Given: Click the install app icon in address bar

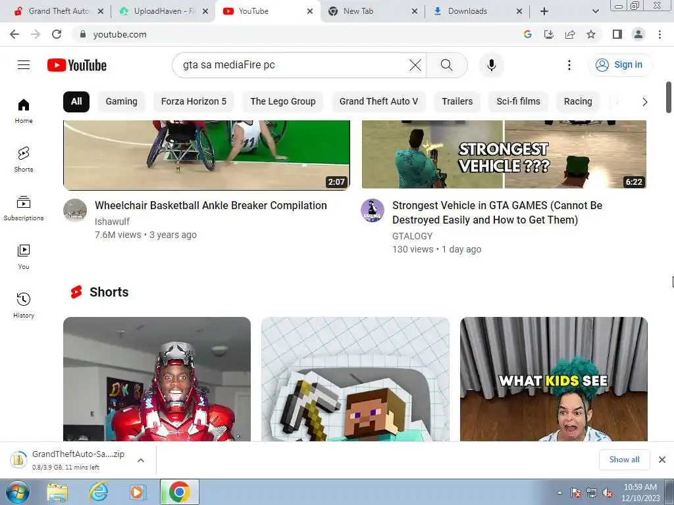Looking at the screenshot, I should pos(548,34).
